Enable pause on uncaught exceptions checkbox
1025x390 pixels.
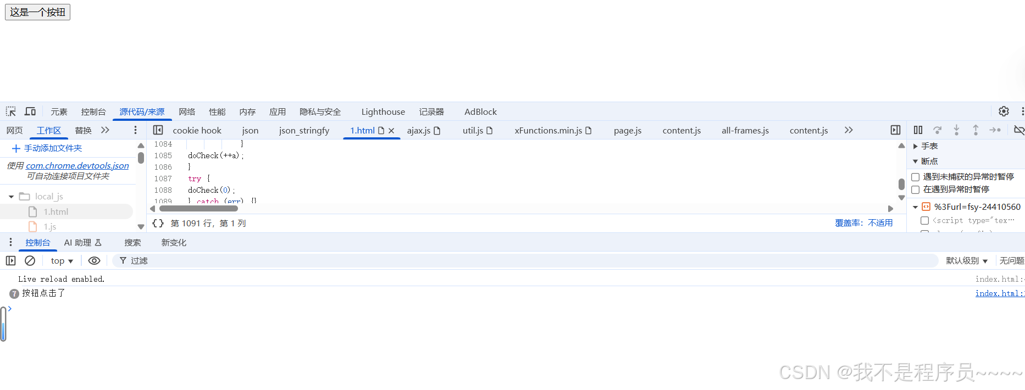coord(916,177)
